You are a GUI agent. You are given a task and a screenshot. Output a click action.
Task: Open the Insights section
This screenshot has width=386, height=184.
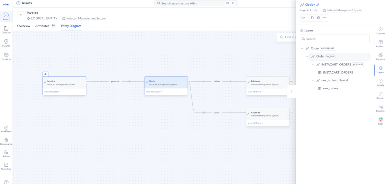click(6, 43)
